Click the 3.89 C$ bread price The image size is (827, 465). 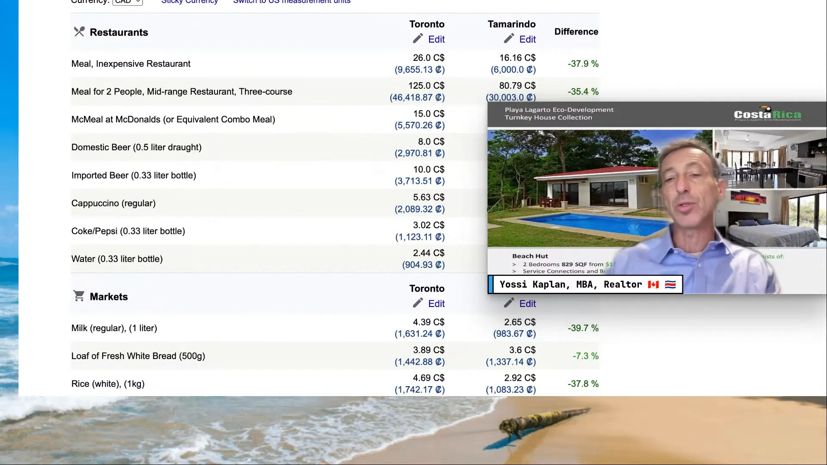coord(429,350)
